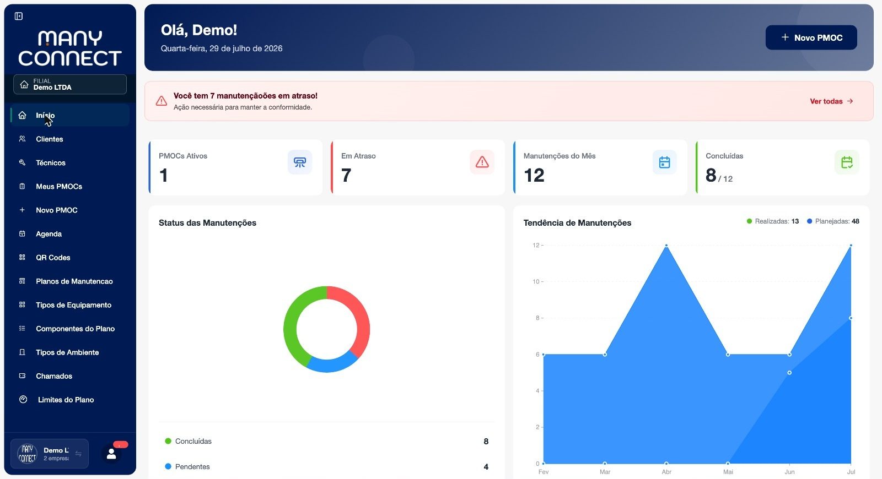Click the Início home icon
This screenshot has width=882, height=479.
(22, 115)
